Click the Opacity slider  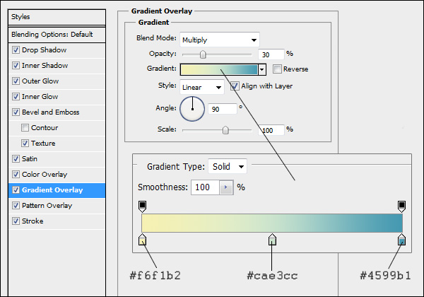[216, 54]
